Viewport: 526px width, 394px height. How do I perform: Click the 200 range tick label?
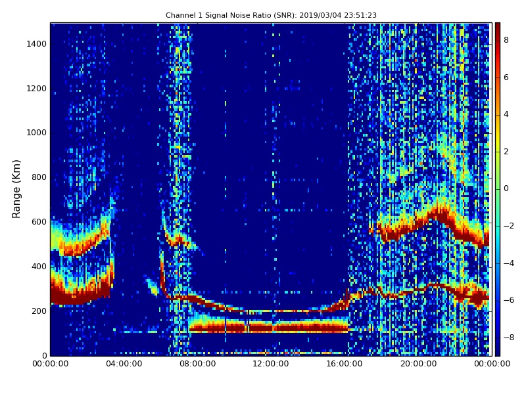pos(39,311)
